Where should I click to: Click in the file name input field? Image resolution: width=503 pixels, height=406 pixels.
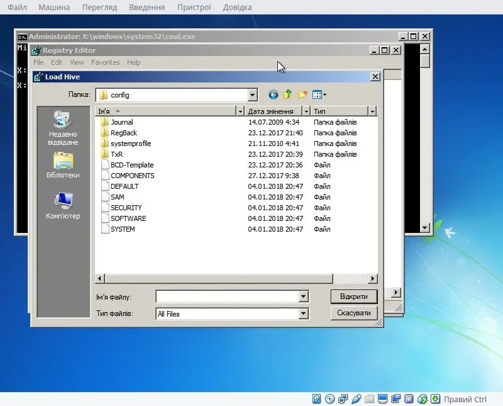[228, 296]
